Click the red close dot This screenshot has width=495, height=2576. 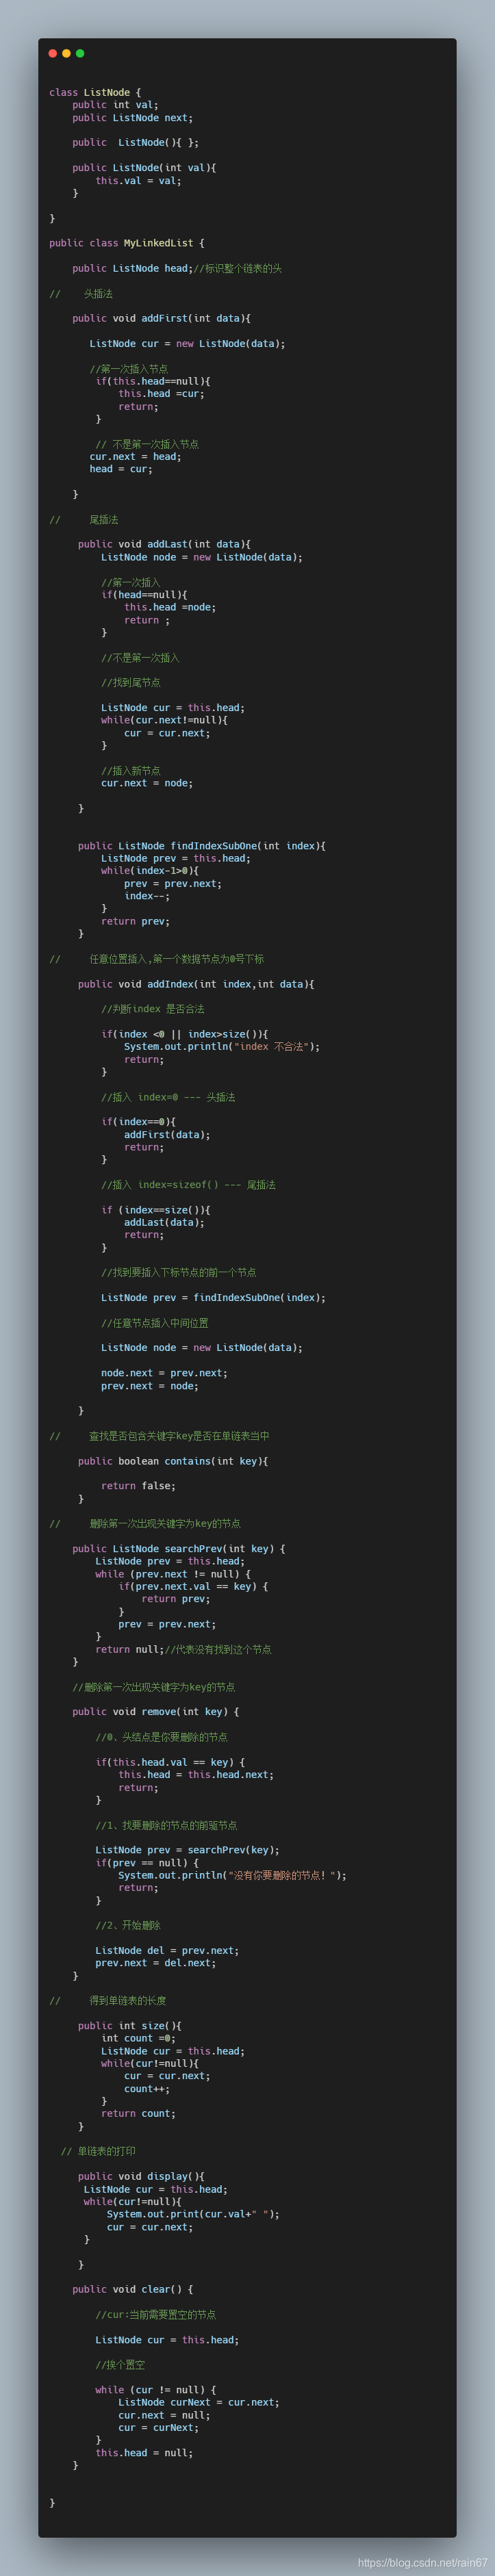pos(53,53)
